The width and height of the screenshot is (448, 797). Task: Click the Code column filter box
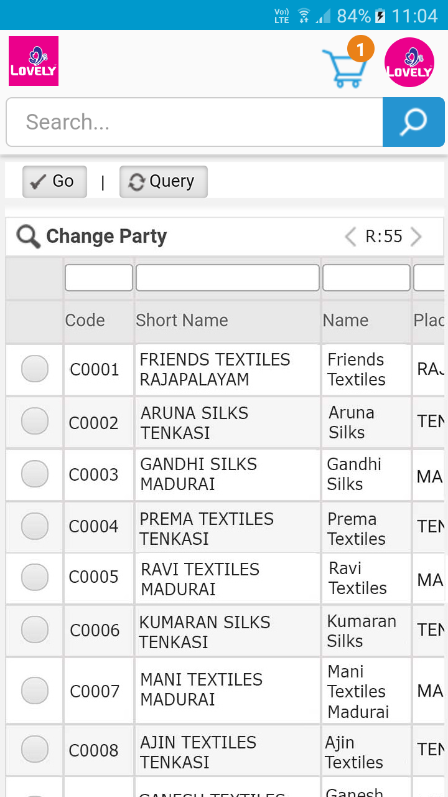99,278
